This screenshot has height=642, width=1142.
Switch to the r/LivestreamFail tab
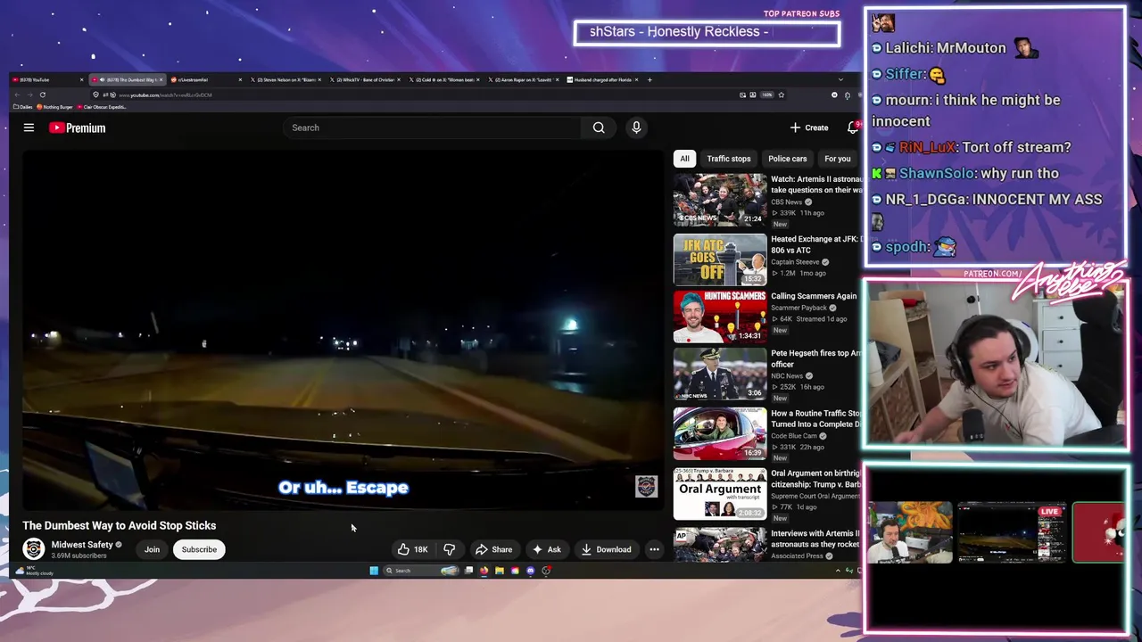coord(205,80)
